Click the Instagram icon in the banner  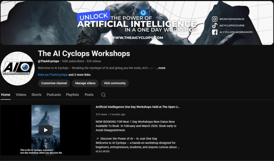215,19
